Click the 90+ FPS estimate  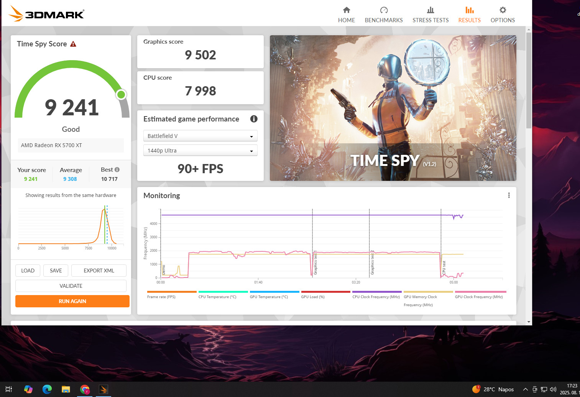click(x=200, y=169)
